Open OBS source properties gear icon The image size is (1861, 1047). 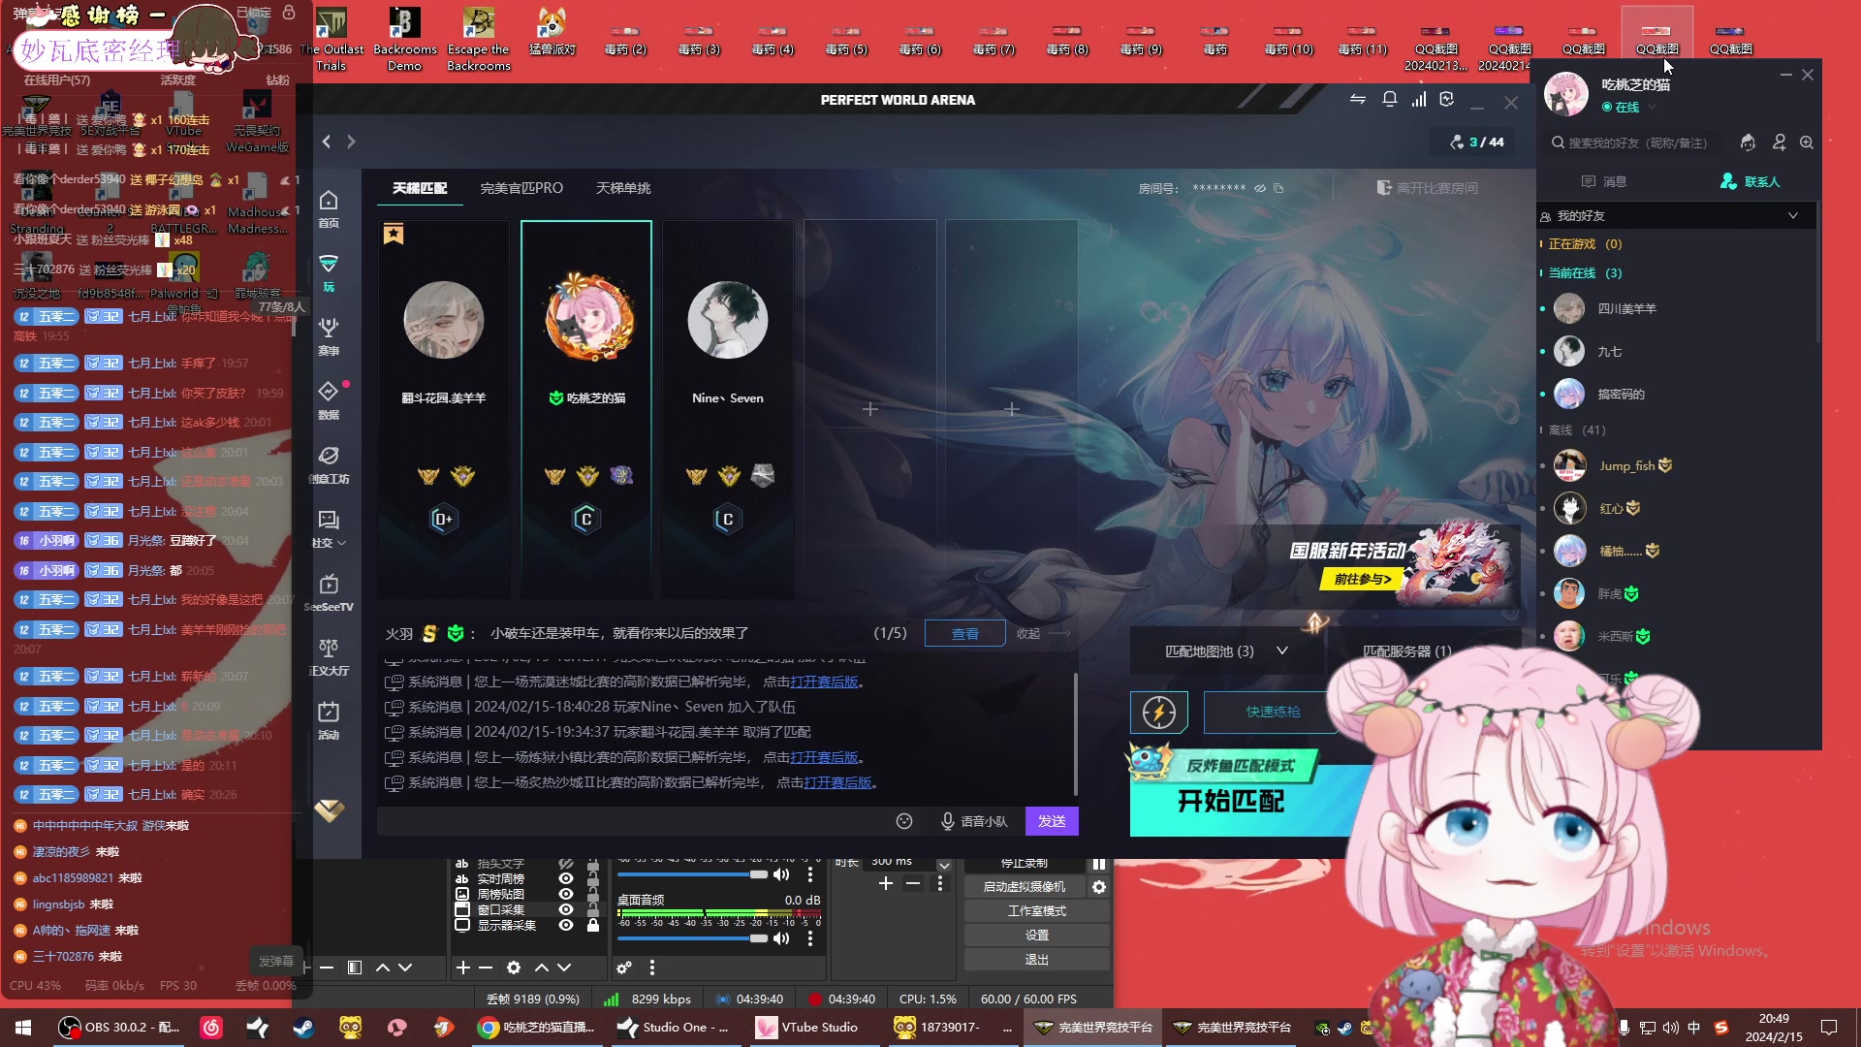(514, 968)
